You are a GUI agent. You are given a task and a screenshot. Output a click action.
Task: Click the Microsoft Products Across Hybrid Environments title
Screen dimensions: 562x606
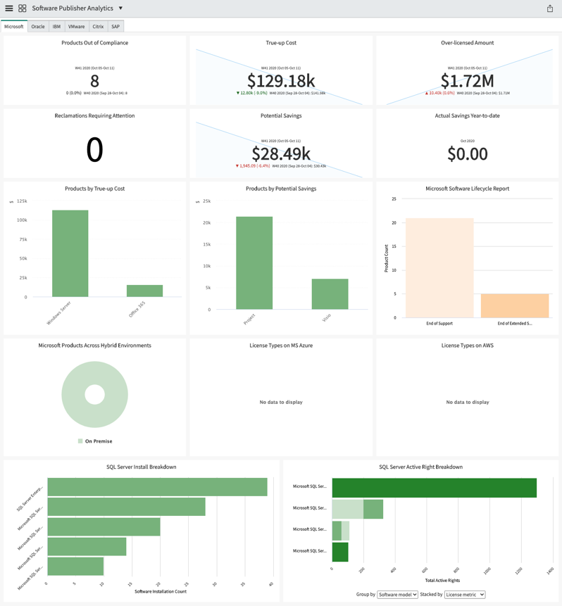[x=95, y=346]
